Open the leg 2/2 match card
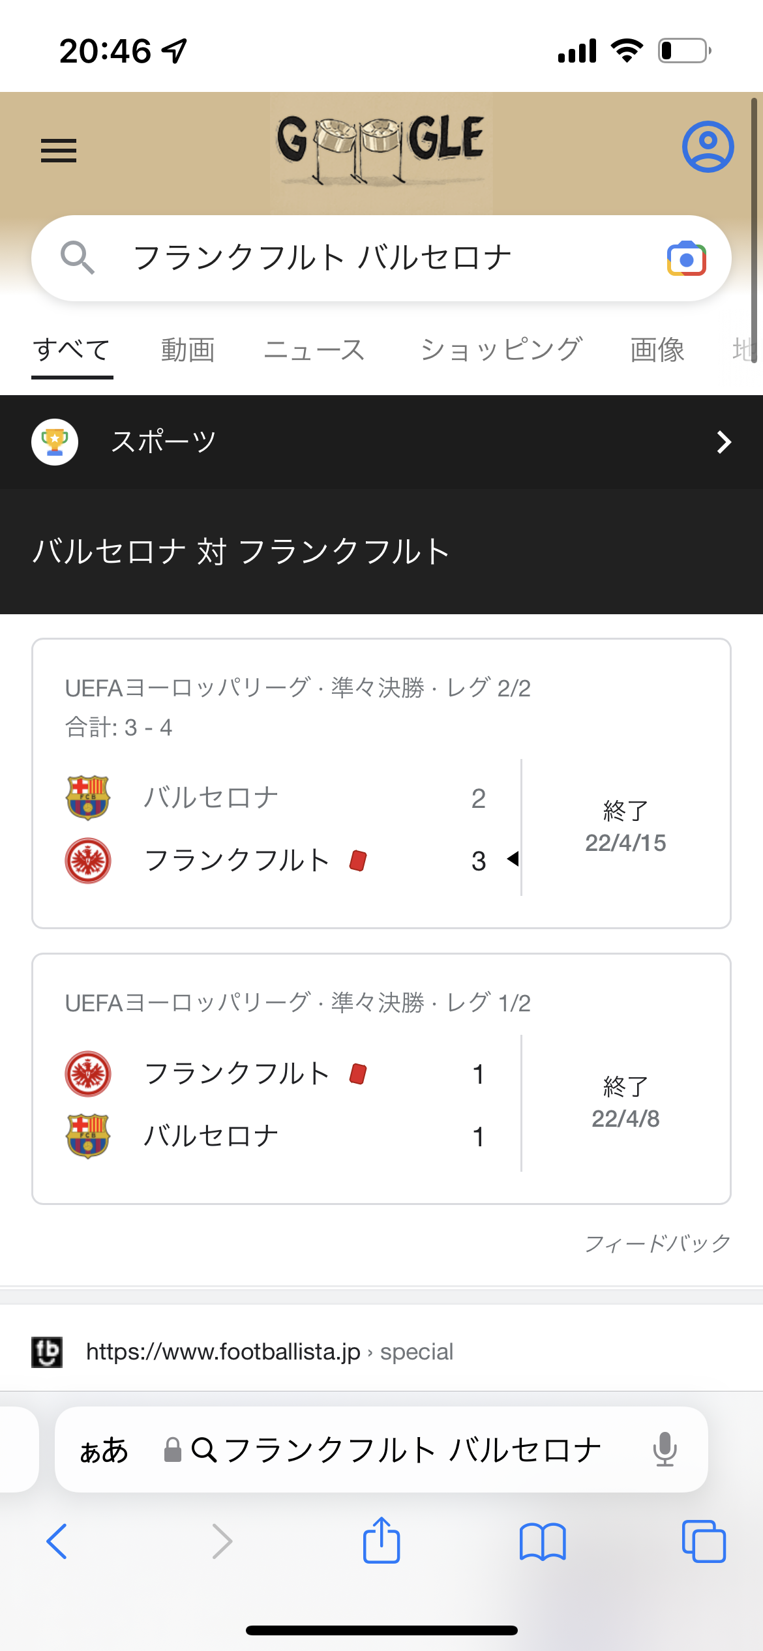Viewport: 763px width, 1651px height. click(x=381, y=782)
